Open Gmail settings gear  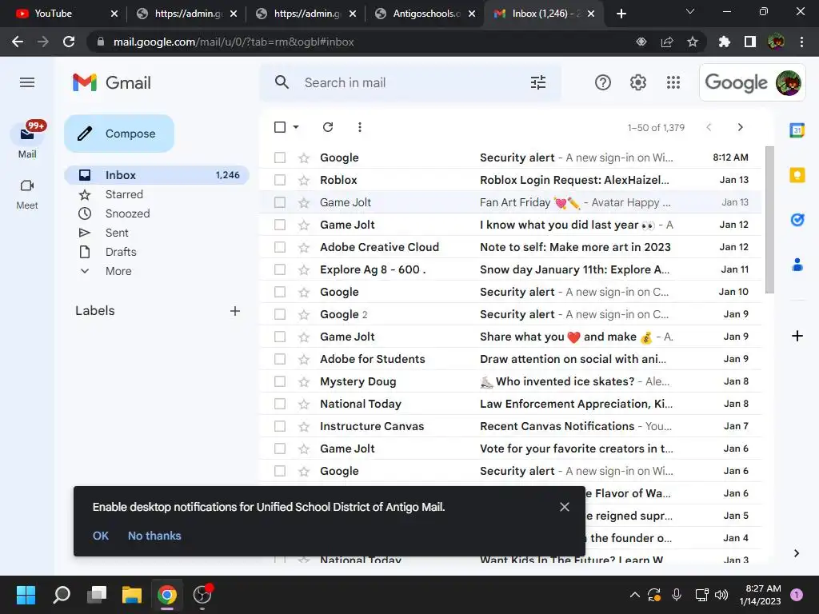(x=637, y=82)
